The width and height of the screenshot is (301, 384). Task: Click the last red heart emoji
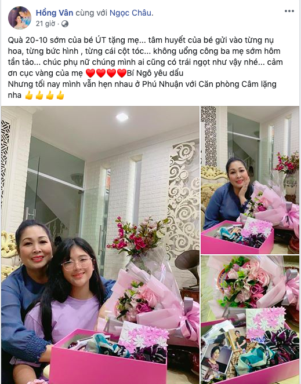click(122, 73)
